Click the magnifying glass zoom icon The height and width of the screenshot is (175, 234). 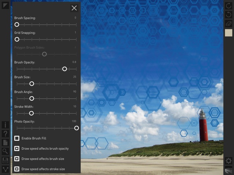(5, 151)
